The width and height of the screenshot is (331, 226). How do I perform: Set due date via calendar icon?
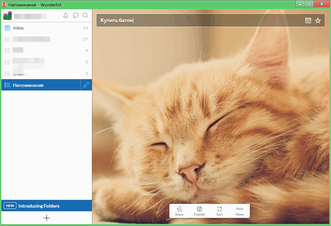point(308,20)
